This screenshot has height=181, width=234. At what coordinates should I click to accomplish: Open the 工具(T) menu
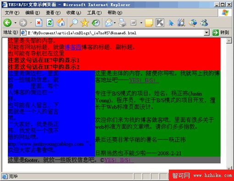tap(94, 13)
